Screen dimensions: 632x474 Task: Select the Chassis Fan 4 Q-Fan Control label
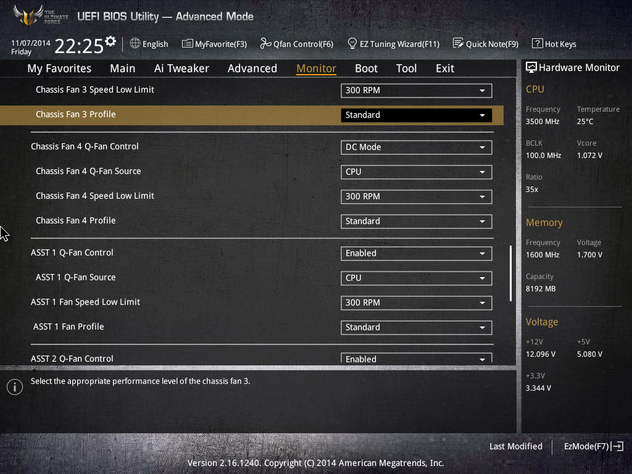click(85, 146)
